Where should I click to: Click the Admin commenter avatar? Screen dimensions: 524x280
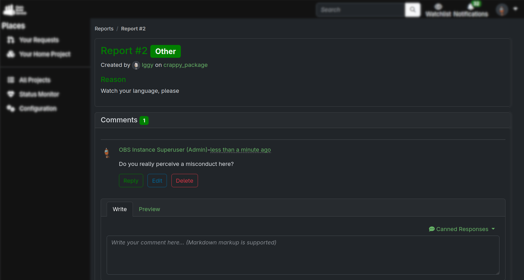tap(107, 153)
